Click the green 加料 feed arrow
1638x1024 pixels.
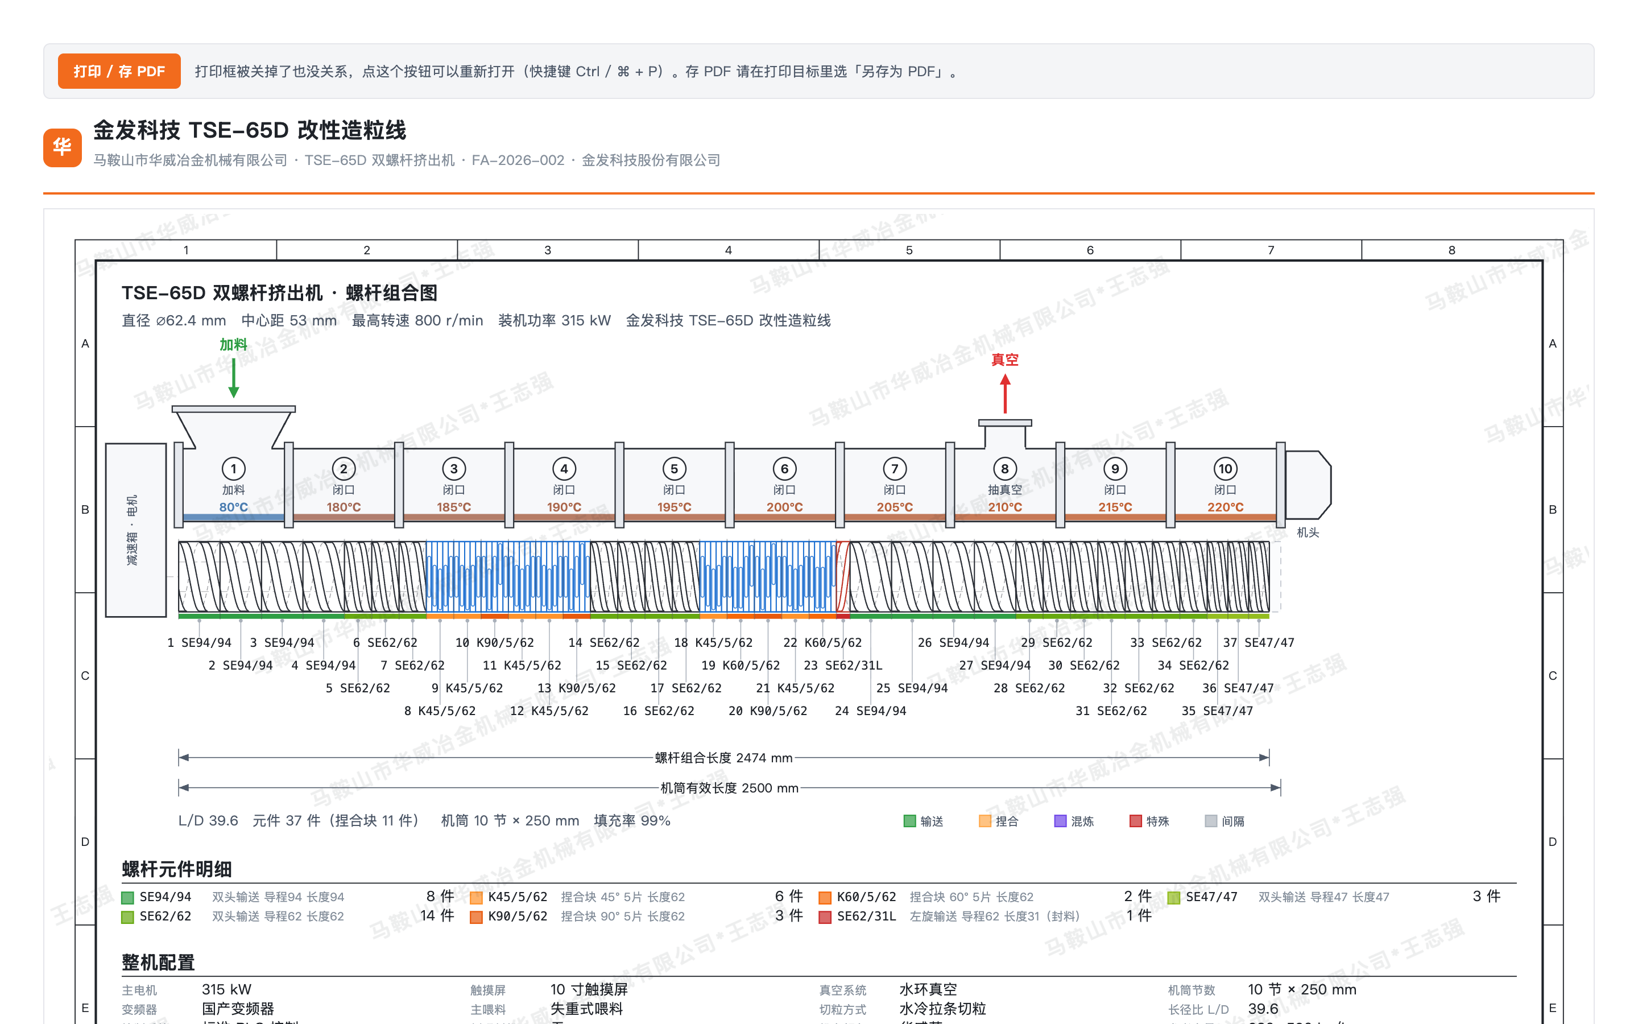point(234,378)
